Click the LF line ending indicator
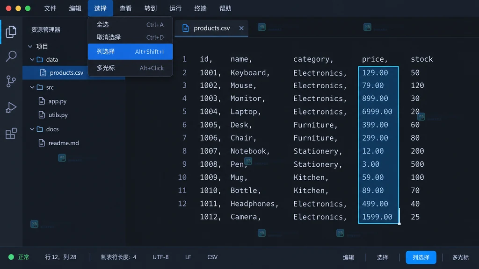The height and width of the screenshot is (269, 479). [x=188, y=257]
